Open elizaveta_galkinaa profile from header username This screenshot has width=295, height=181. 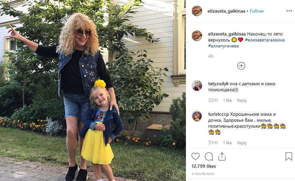pyautogui.click(x=226, y=11)
